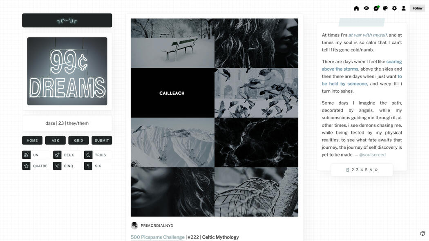Go to next pages double chevron
This screenshot has width=429, height=241.
pyautogui.click(x=376, y=170)
